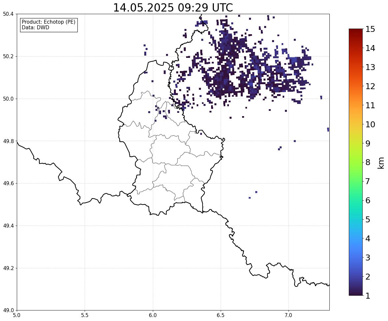Click latitude axis label 49.8
388x321 pixels.
(x=8, y=141)
